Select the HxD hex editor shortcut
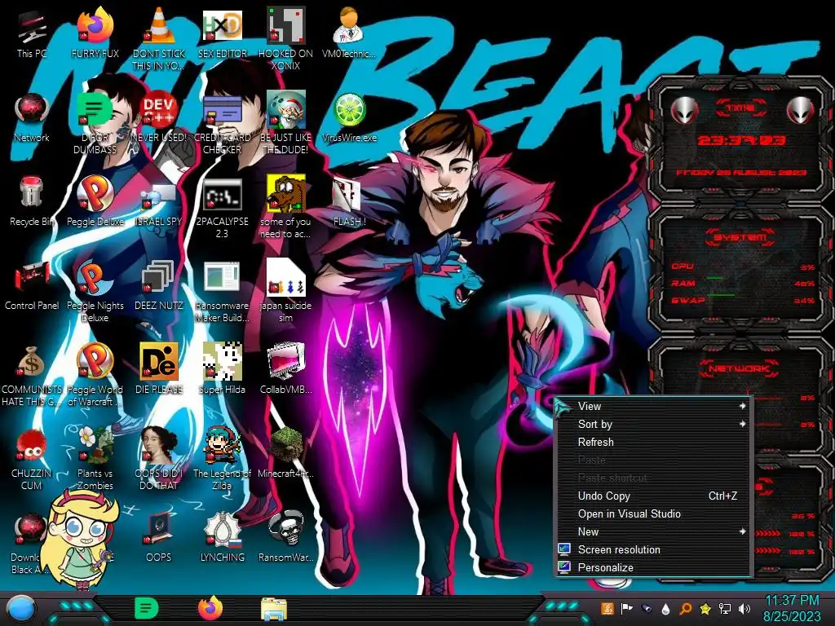This screenshot has width=835, height=626. coord(222,33)
